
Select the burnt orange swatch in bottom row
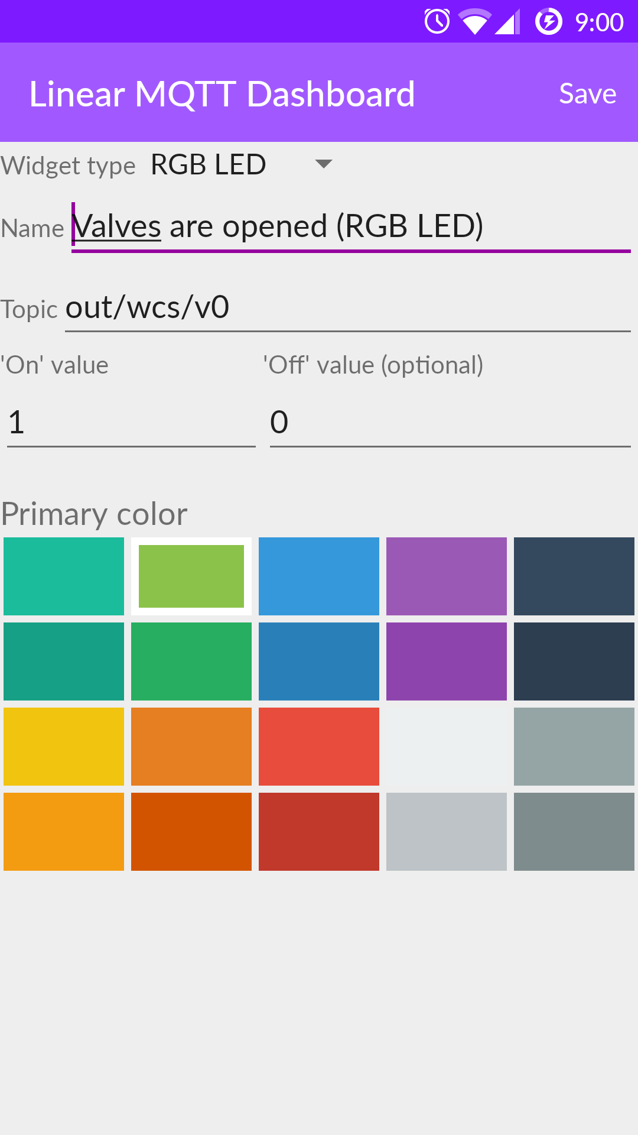191,832
